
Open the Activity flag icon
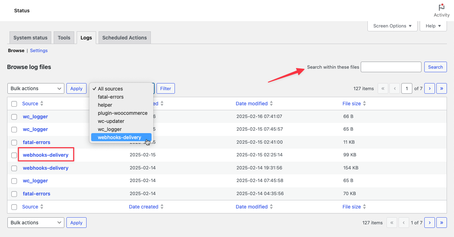click(x=441, y=8)
